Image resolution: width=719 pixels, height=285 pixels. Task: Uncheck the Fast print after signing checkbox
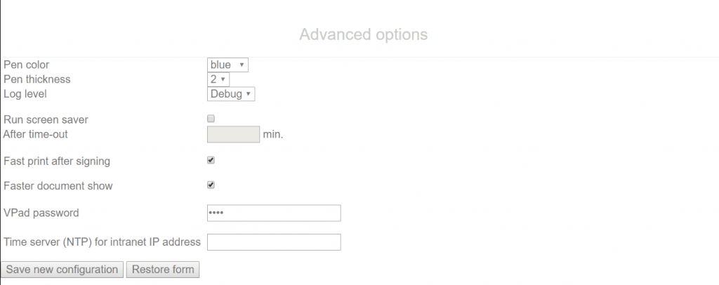click(x=211, y=160)
